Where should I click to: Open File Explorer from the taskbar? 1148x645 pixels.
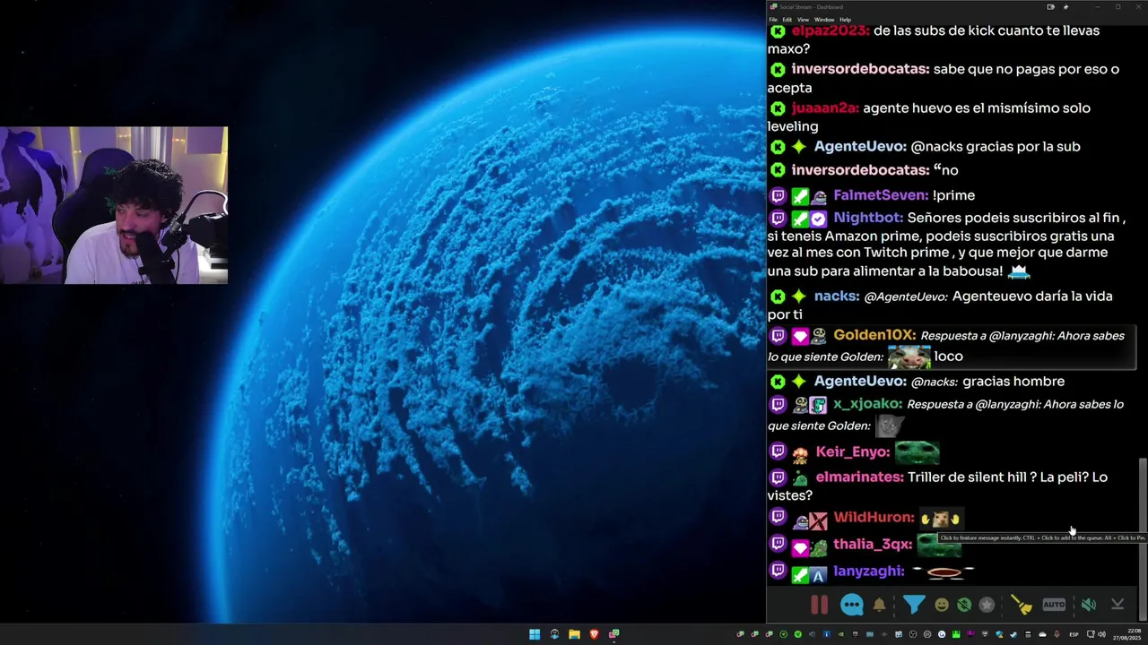pos(574,634)
